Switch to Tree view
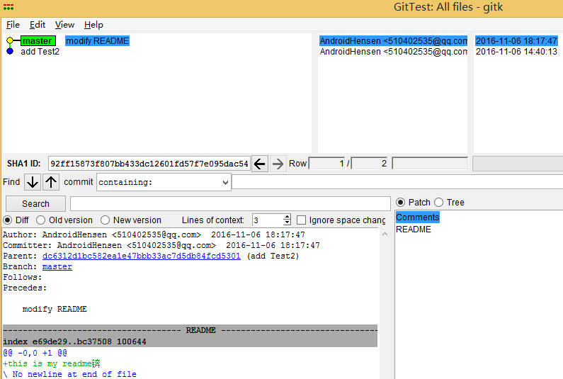Image resolution: width=563 pixels, height=379 pixels. [439, 203]
